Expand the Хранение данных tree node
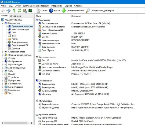The width and height of the screenshot is (145, 125). [x=3, y=68]
